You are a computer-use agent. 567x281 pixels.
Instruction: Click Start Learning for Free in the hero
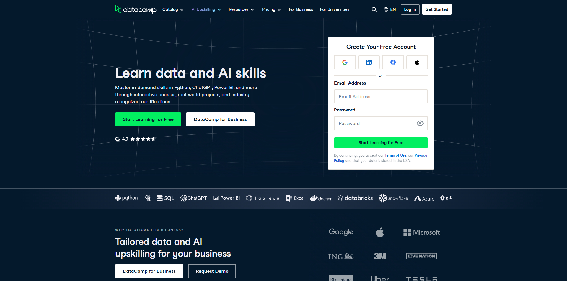[x=148, y=119]
